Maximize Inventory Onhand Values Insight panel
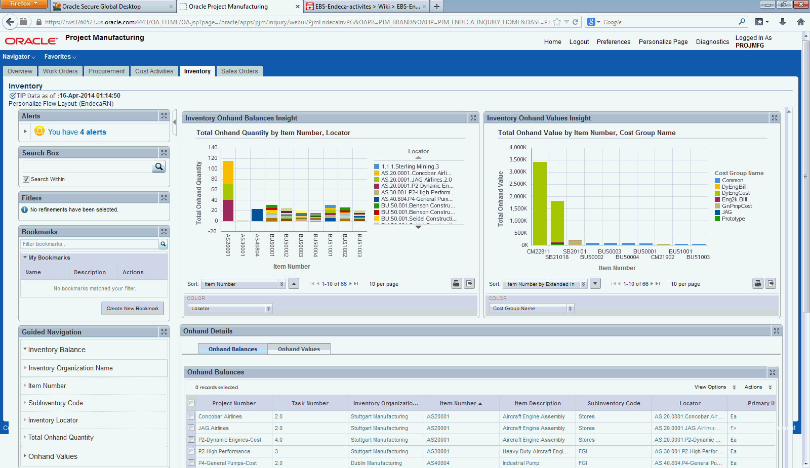The height and width of the screenshot is (468, 810). point(774,118)
